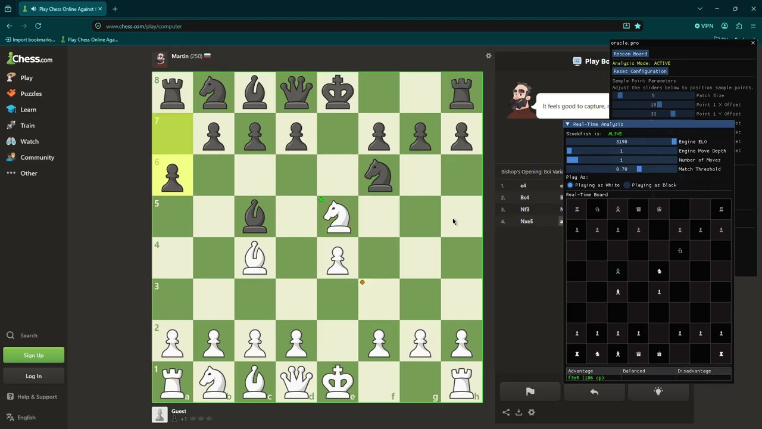Adjust the Number of Moves slider
The image size is (762, 429).
[621, 160]
